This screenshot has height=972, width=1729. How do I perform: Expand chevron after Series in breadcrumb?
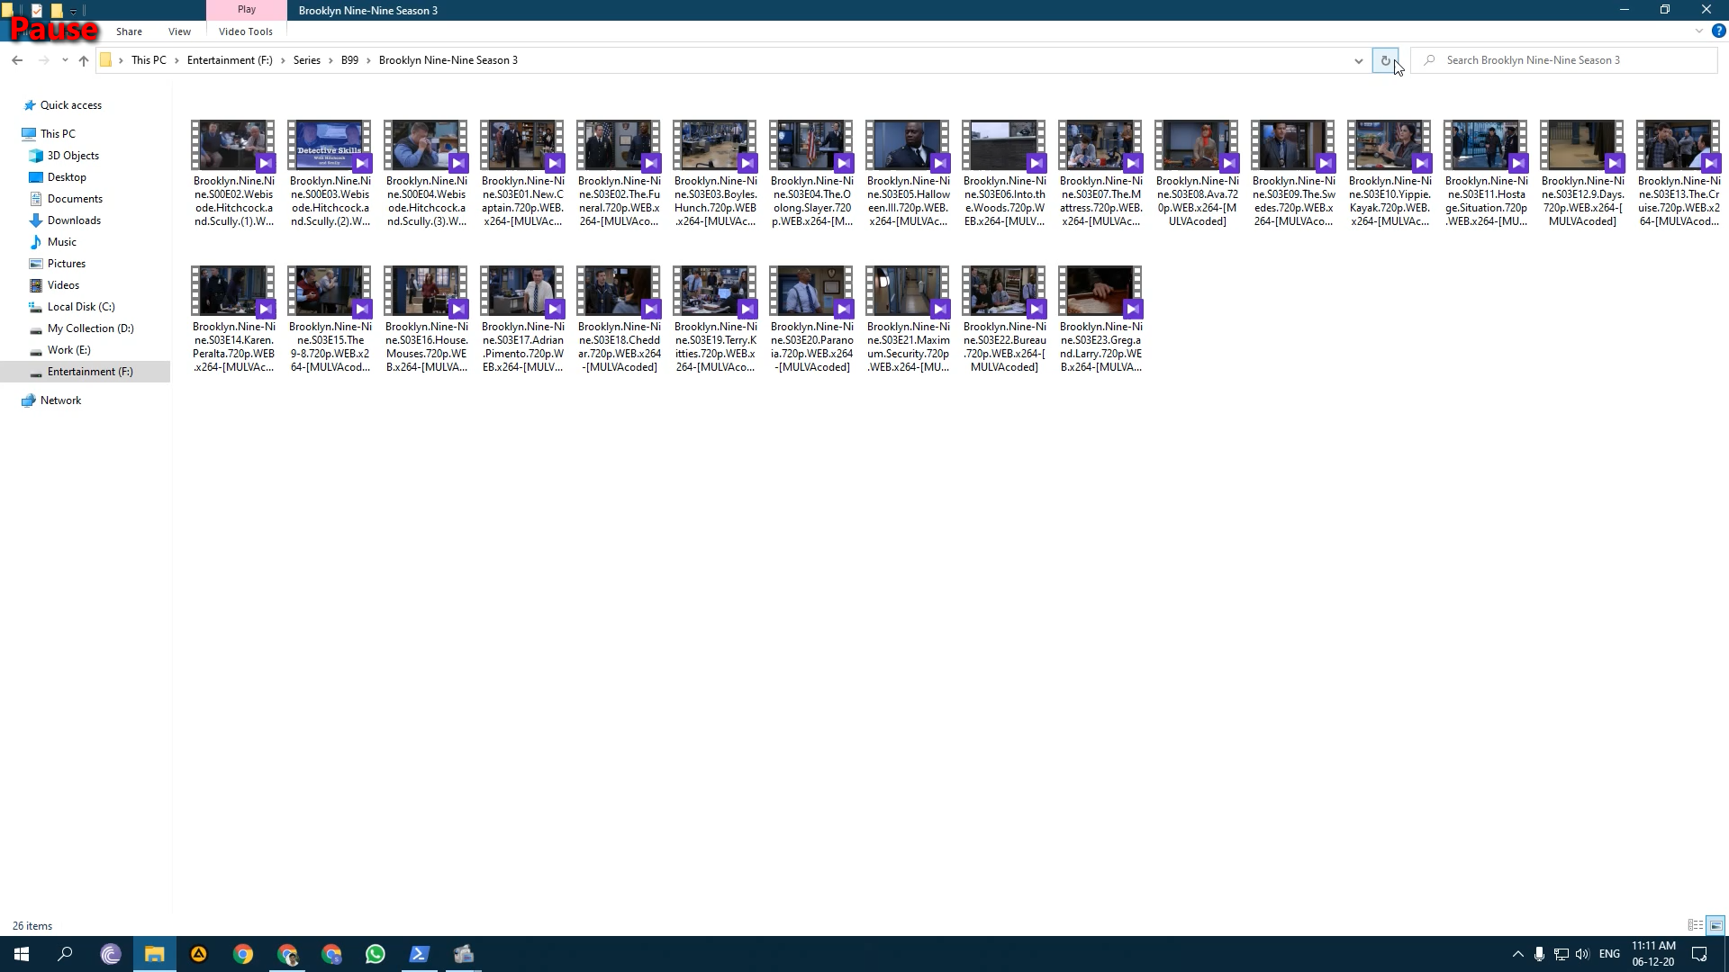click(330, 60)
